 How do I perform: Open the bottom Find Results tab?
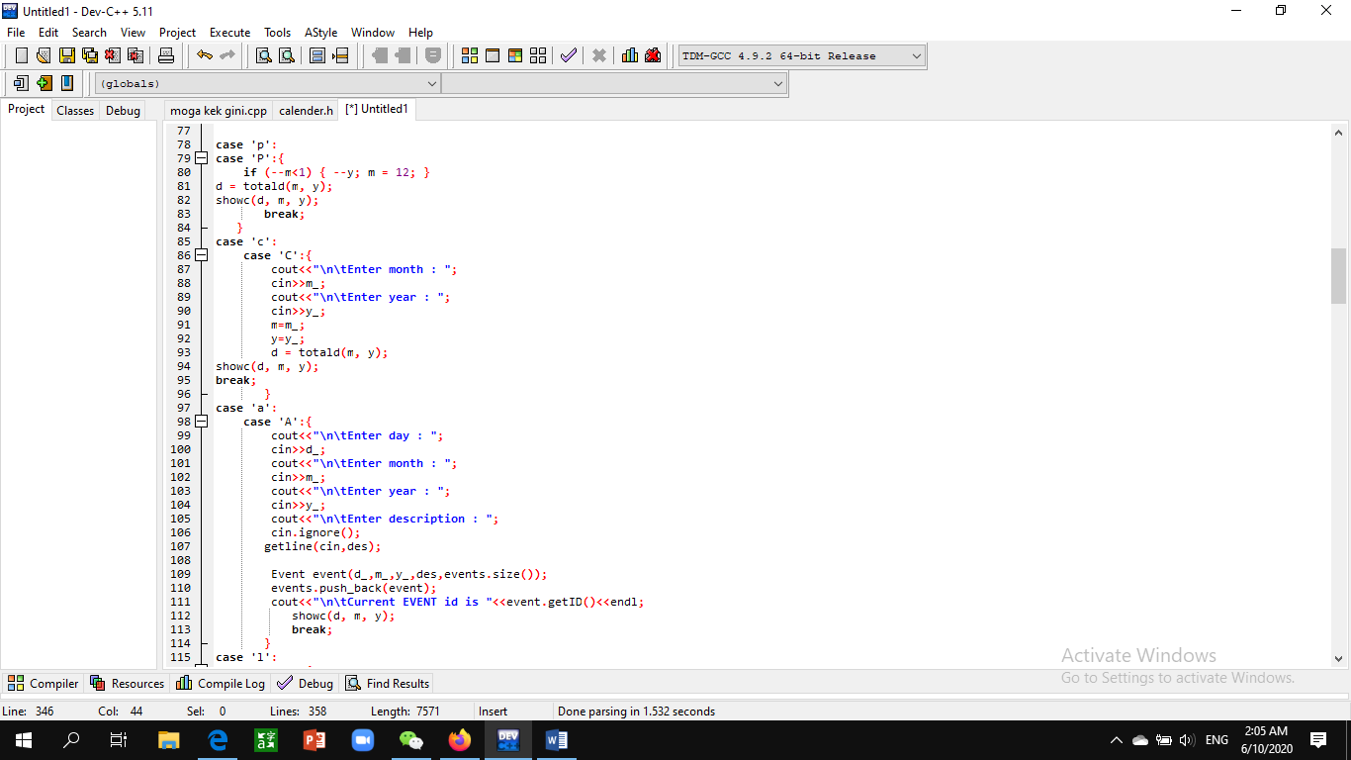(x=387, y=683)
